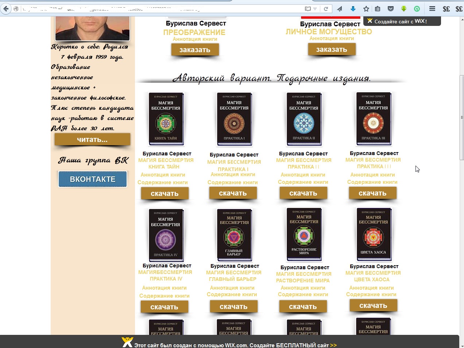Screen dimensions: 464x348
Task: Open ПРЕОБРАЖЕНИЕ title link
Action: pyautogui.click(x=194, y=32)
